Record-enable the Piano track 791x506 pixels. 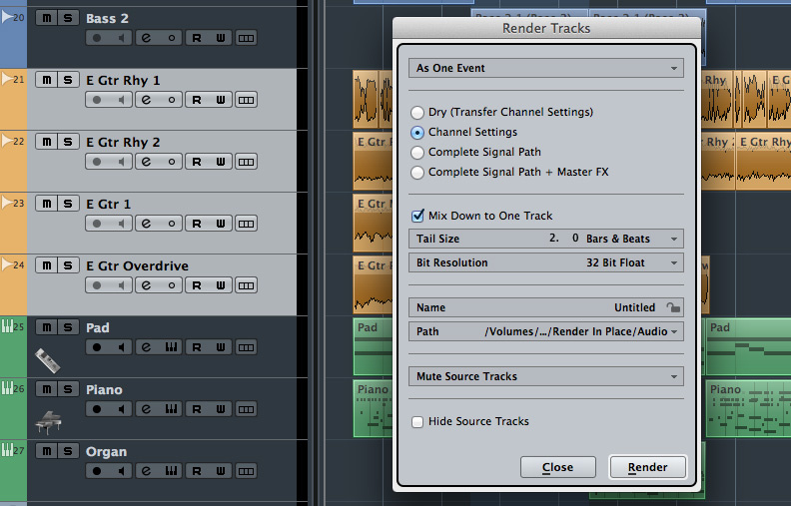tap(97, 409)
